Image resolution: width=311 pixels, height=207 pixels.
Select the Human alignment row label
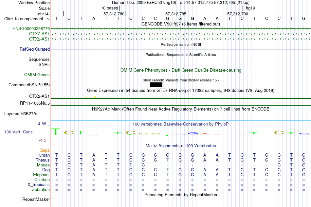point(43,155)
